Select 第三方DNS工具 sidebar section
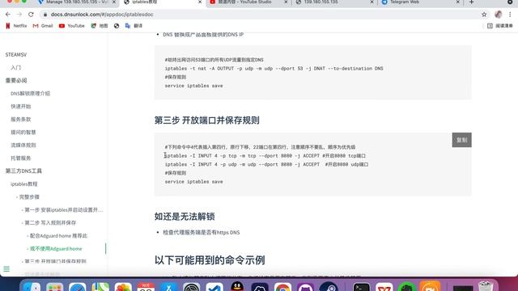Viewport: 518px width, 291px height. (x=23, y=171)
